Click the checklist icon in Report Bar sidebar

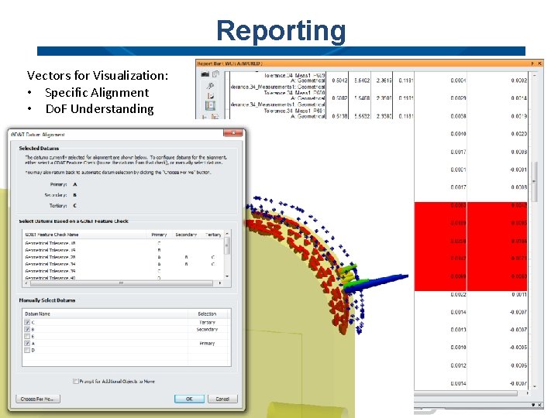tap(210, 96)
